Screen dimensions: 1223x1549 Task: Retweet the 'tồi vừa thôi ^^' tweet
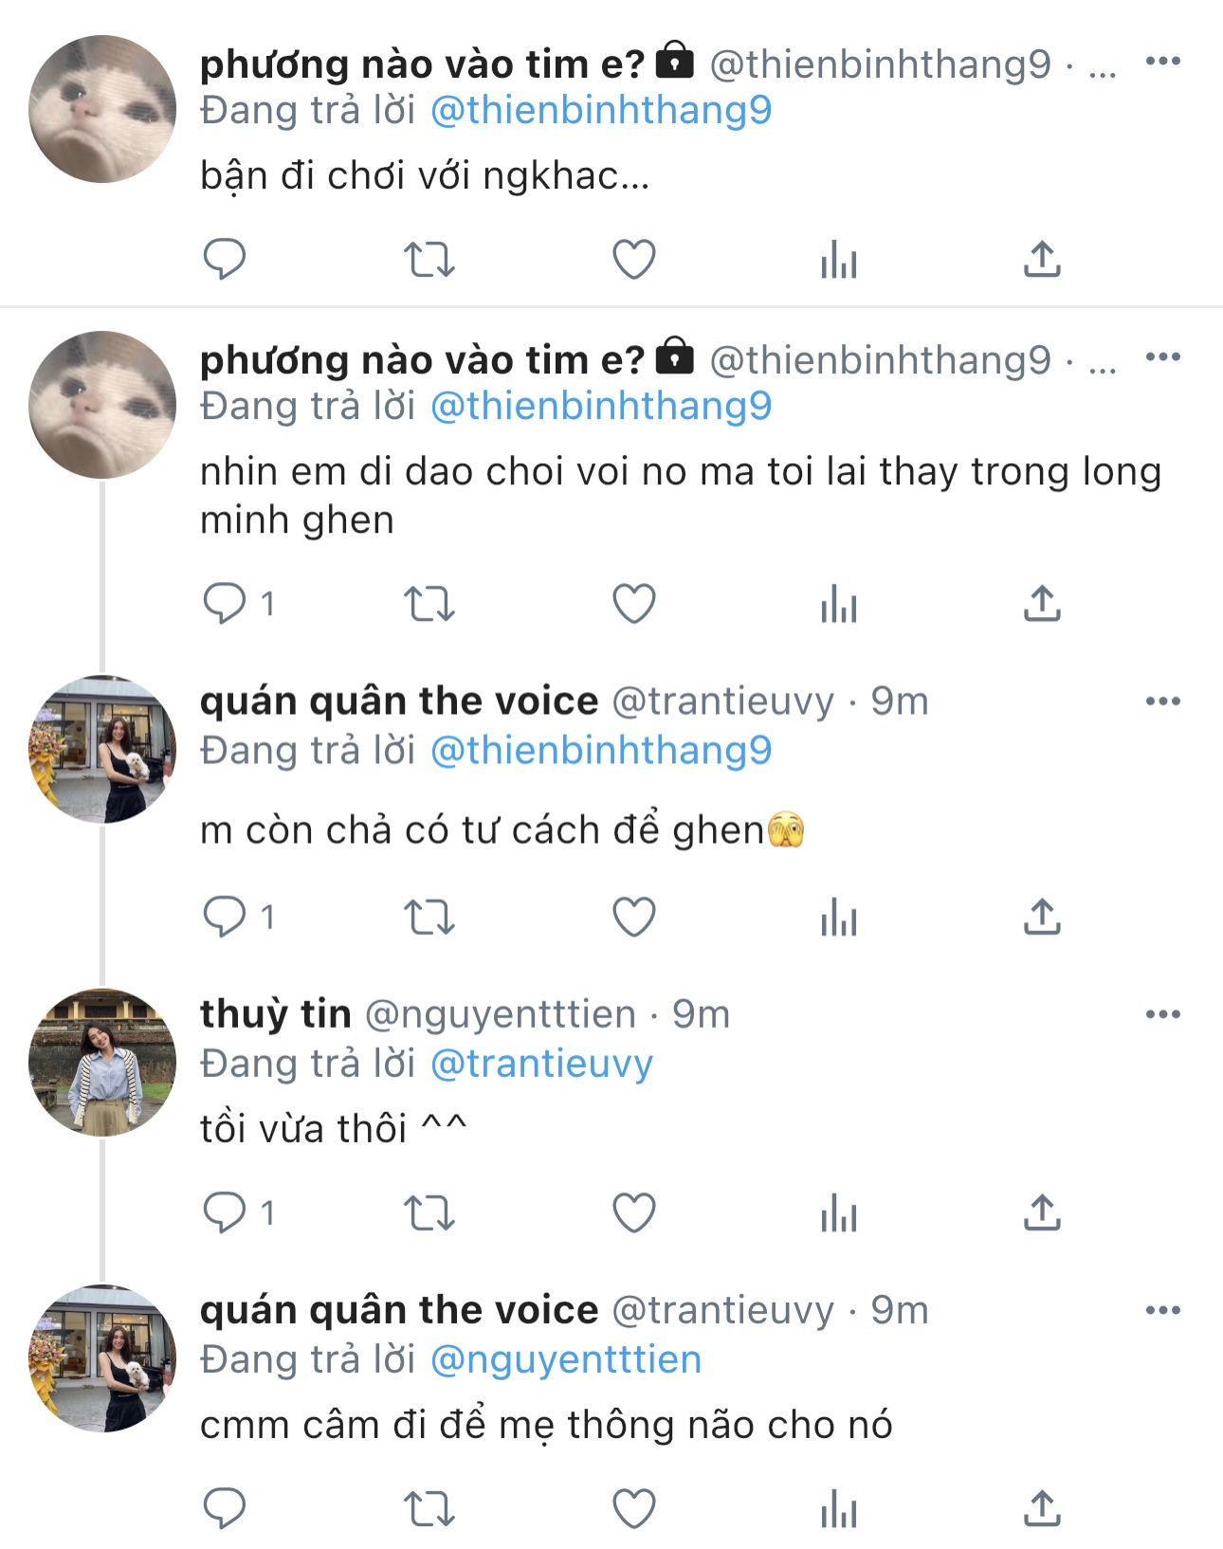[x=429, y=1212]
